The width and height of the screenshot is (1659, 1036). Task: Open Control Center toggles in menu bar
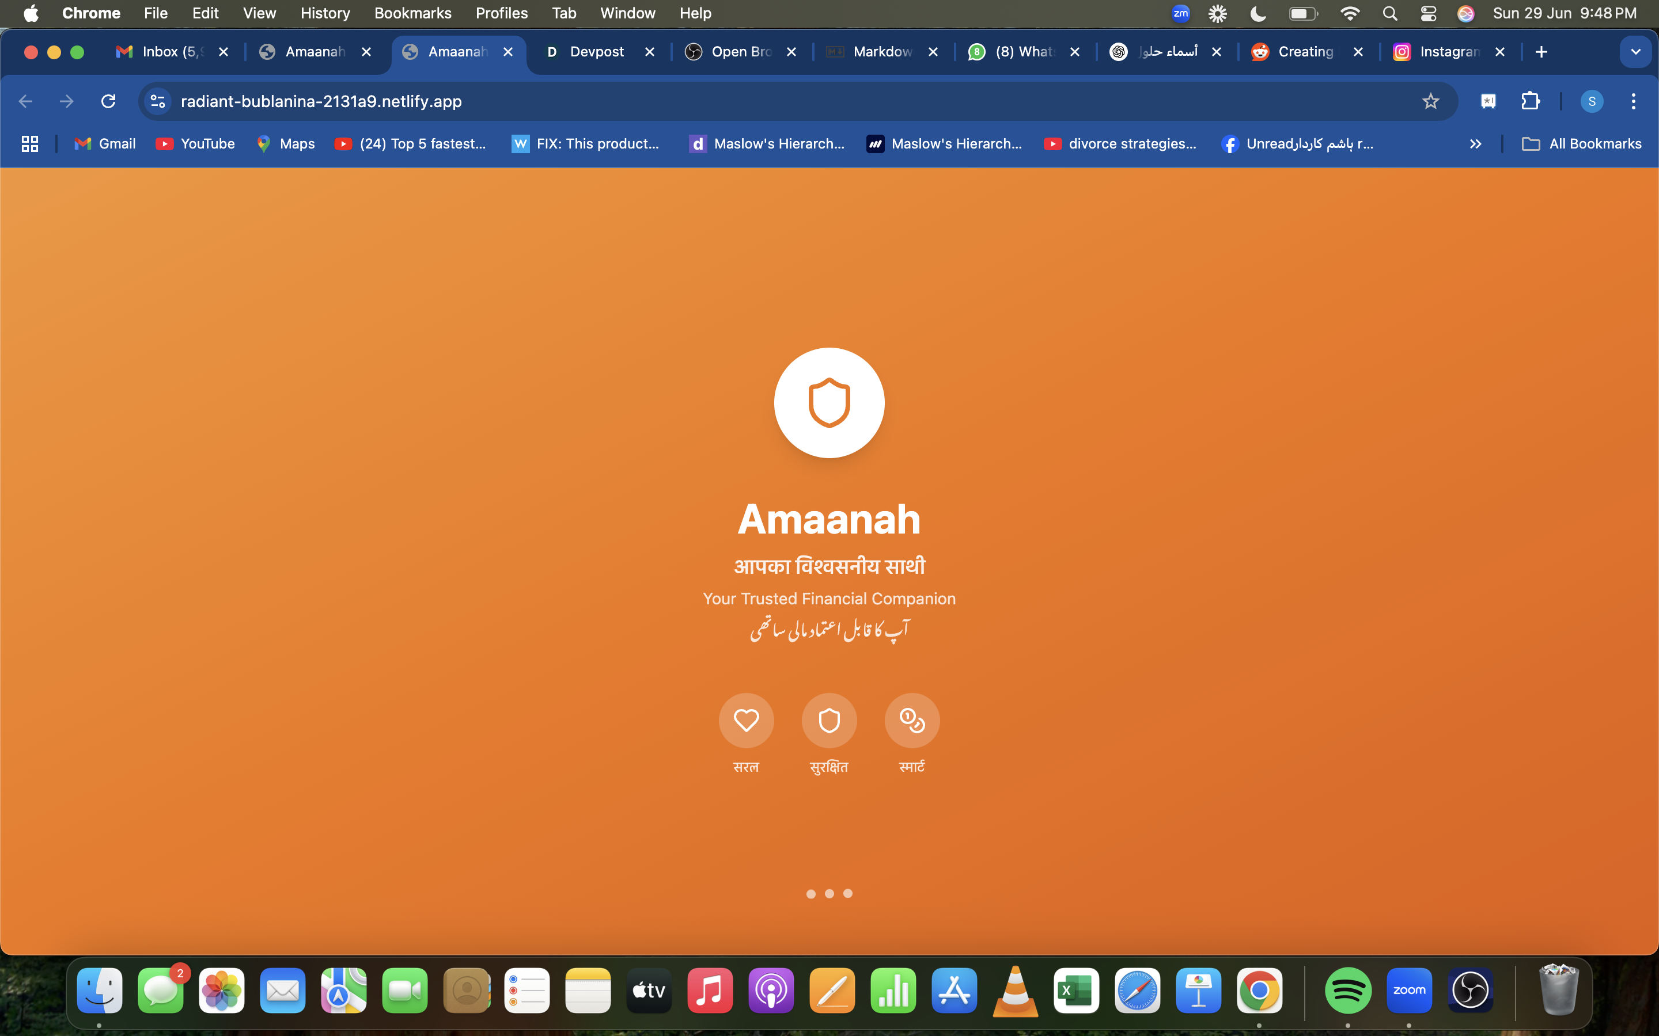(x=1428, y=13)
